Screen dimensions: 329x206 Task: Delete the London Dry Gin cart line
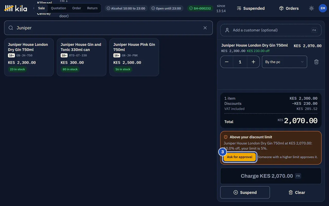point(316,62)
